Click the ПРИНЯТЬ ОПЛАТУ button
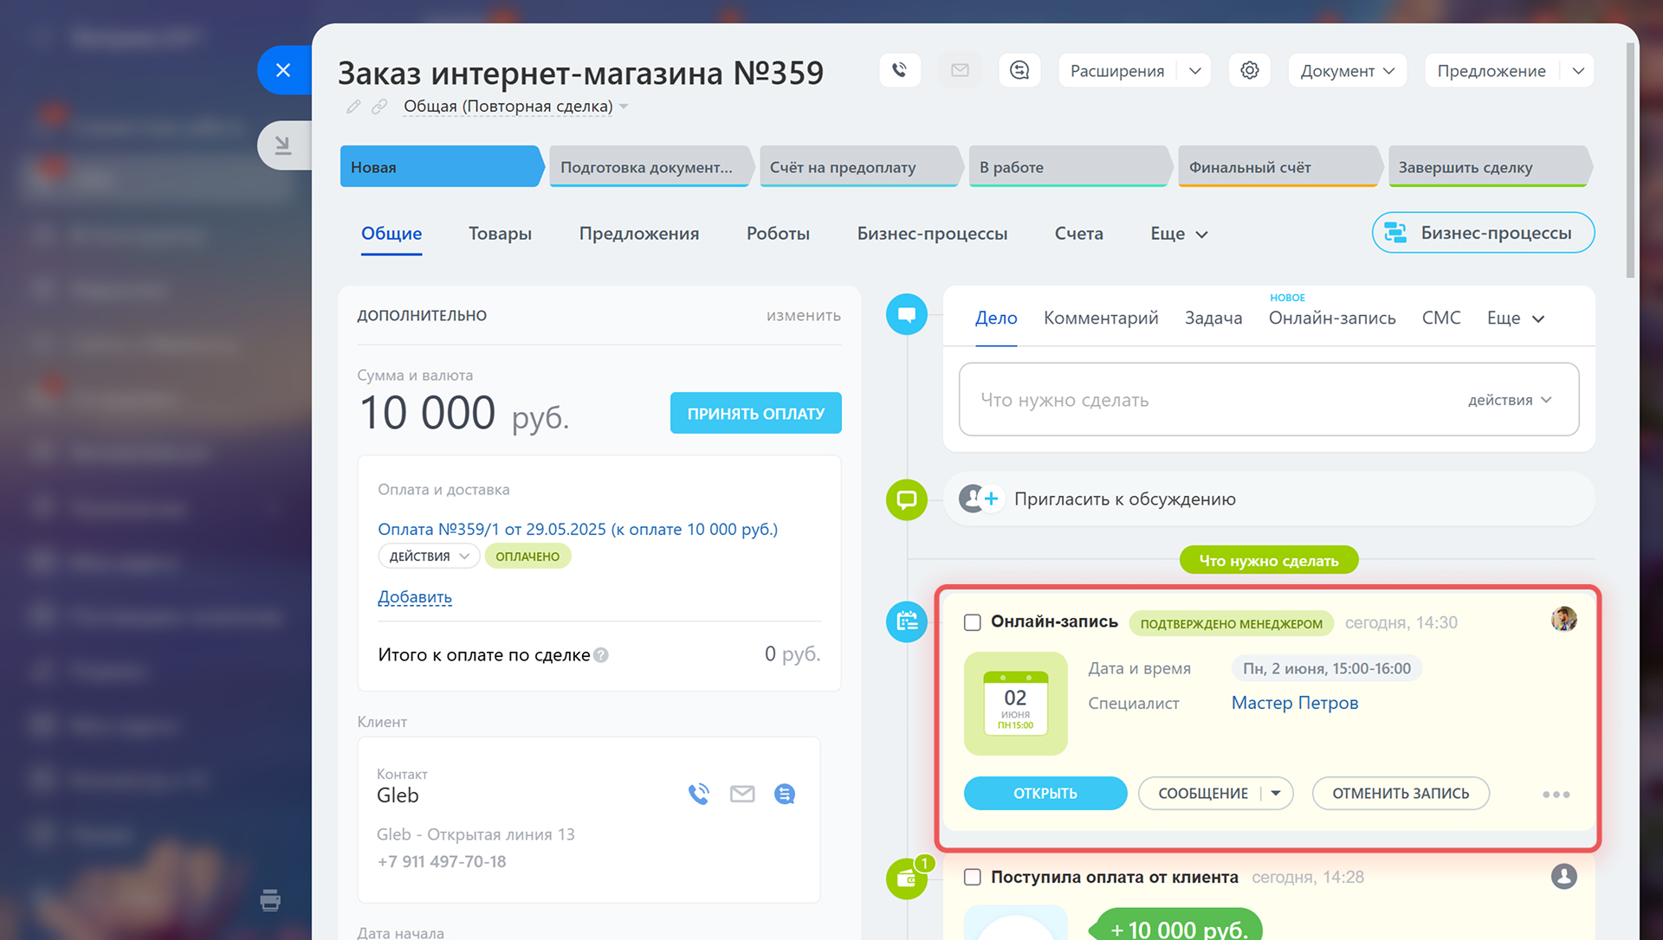Image resolution: width=1663 pixels, height=940 pixels. 755,414
